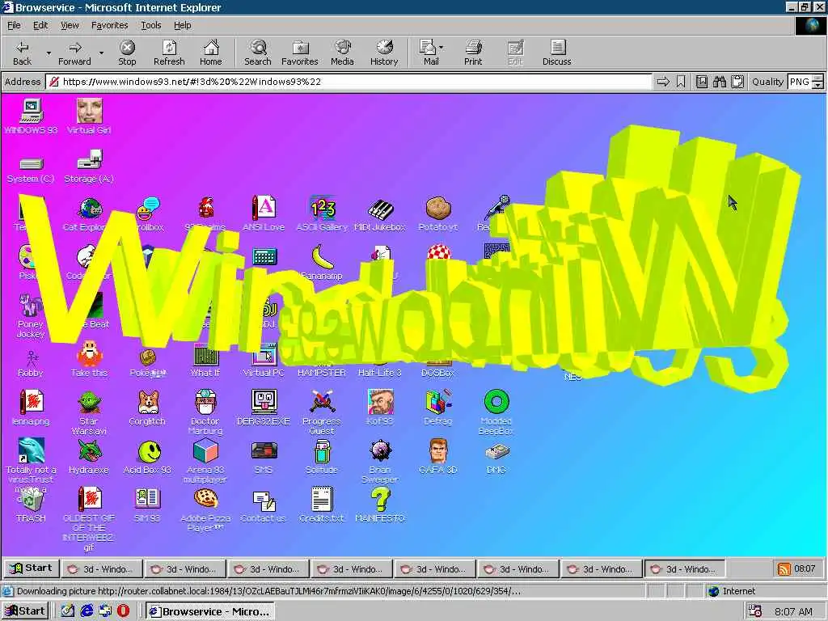Go to Home page button

click(211, 53)
